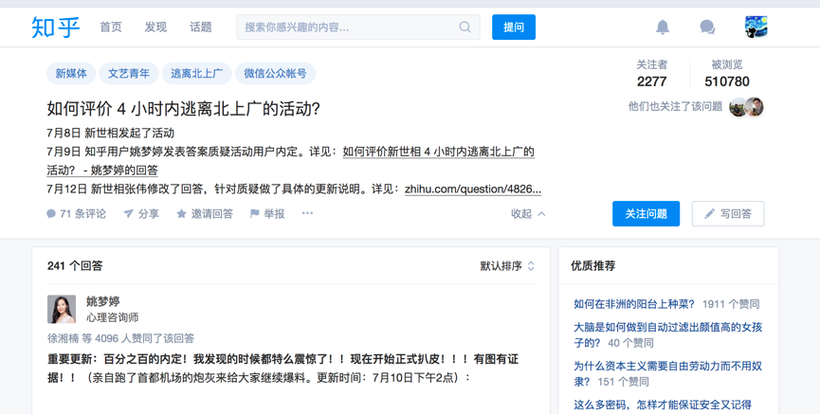The image size is (820, 414).
Task: Click the search magnifier icon
Action: point(465,27)
